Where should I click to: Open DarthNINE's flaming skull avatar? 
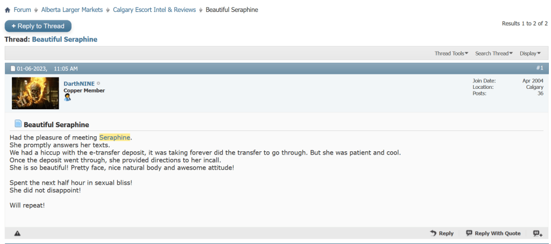tap(35, 93)
